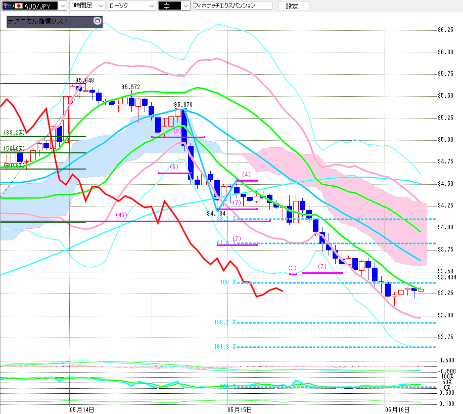This screenshot has width=463, height=414.
Task: Click the 100 % Fibonacci level label
Action: [x=228, y=282]
